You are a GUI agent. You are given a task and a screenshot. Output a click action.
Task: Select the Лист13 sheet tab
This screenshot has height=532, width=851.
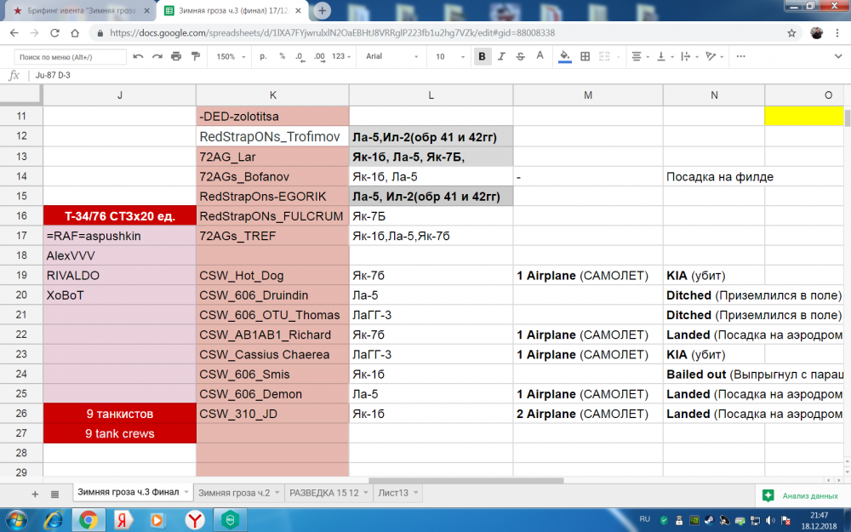pyautogui.click(x=394, y=493)
